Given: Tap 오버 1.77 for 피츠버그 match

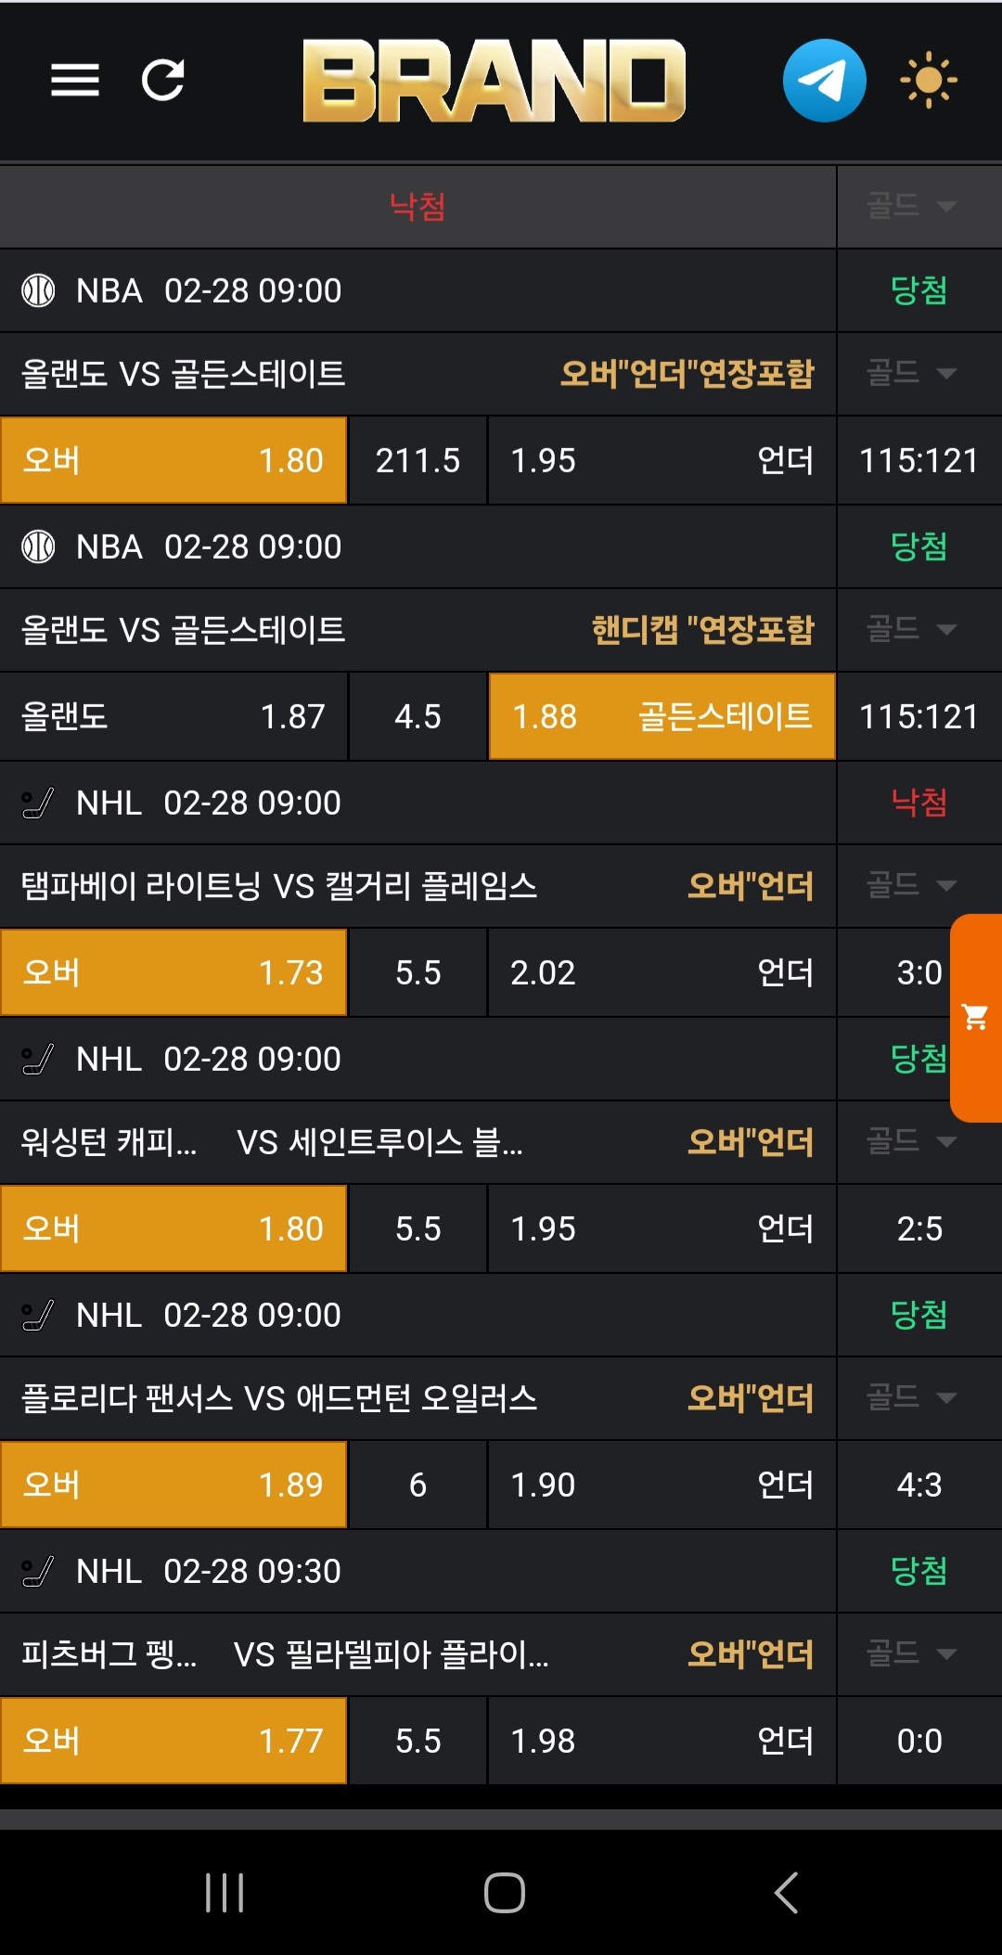Looking at the screenshot, I should 173,1741.
